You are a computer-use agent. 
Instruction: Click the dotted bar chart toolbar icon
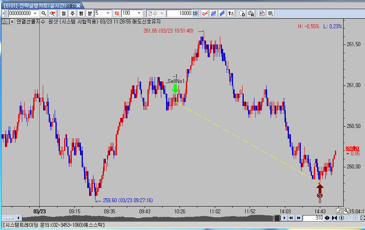tap(214, 14)
